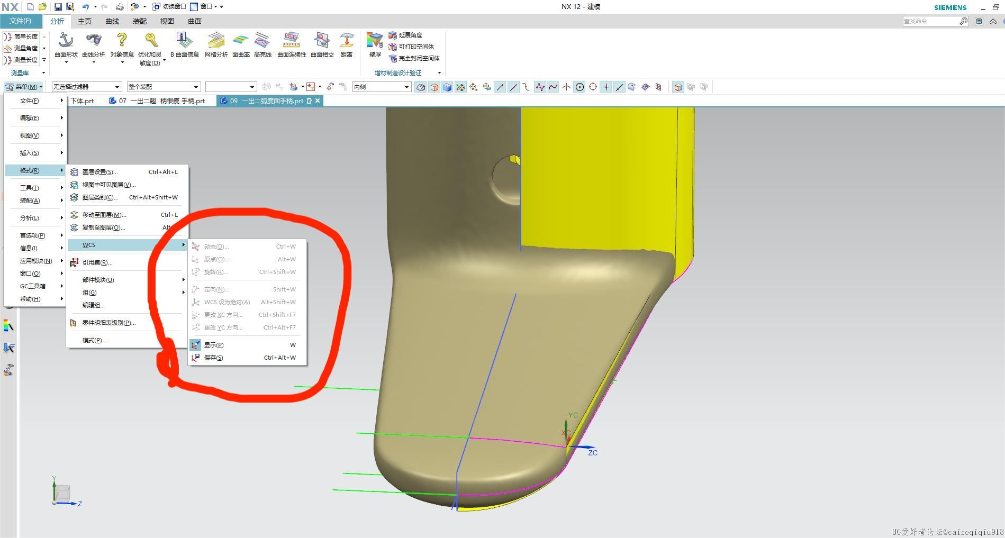Toggle arc center snap circle-dot icon
Viewport: 1005px width, 538px height.
[580, 87]
